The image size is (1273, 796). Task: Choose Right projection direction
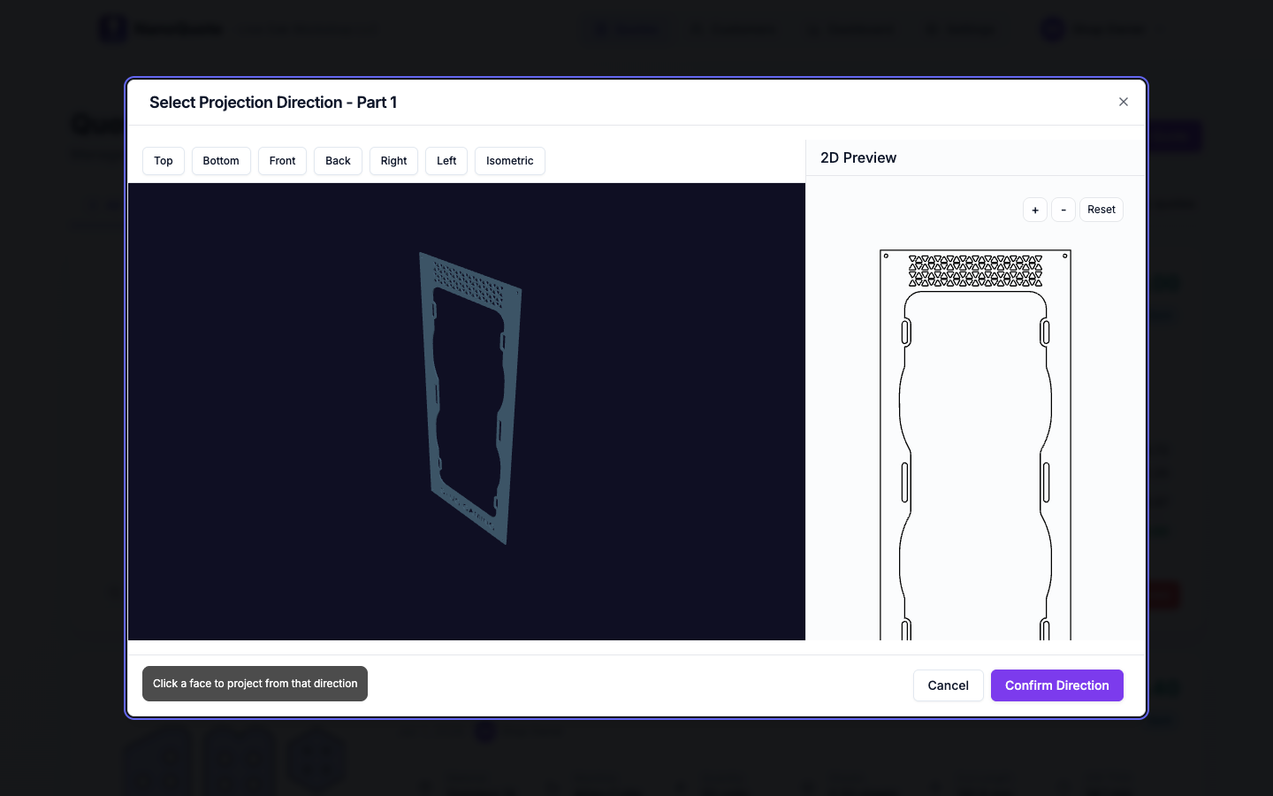[x=393, y=161]
